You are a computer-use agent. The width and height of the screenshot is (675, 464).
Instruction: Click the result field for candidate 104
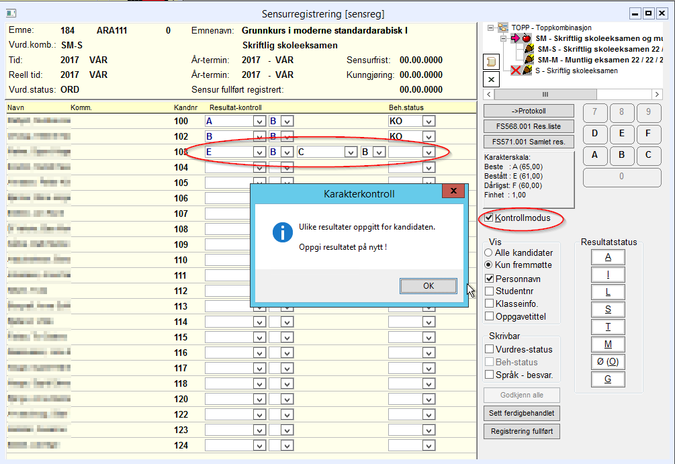click(228, 168)
